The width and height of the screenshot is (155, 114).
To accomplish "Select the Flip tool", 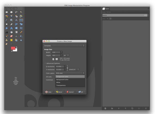I will pyautogui.click(x=16, y=28).
